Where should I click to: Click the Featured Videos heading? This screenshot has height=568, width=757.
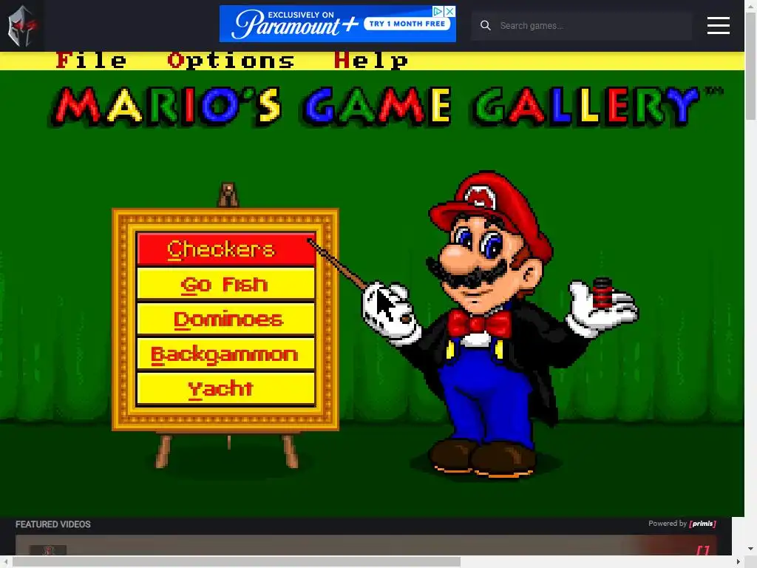53,524
